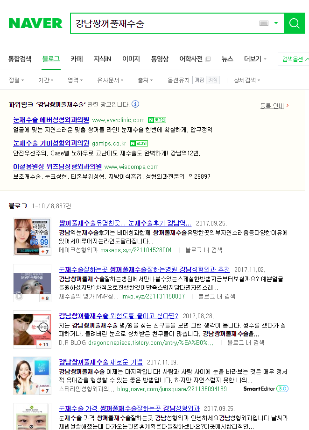Open the on-screen keyboard icon

click(x=264, y=23)
